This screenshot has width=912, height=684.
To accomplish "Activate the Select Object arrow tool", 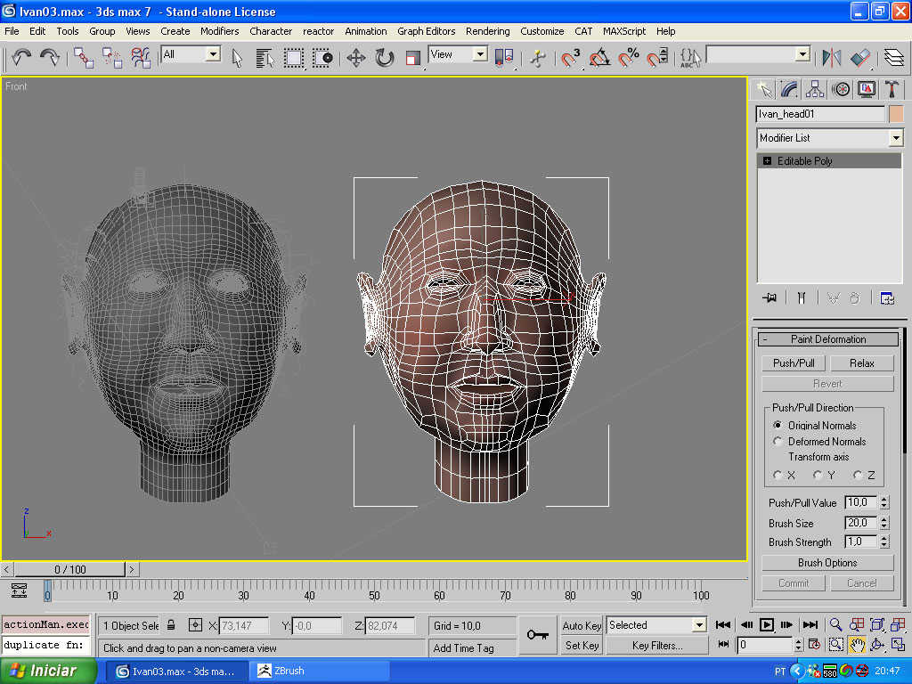I will pyautogui.click(x=237, y=58).
